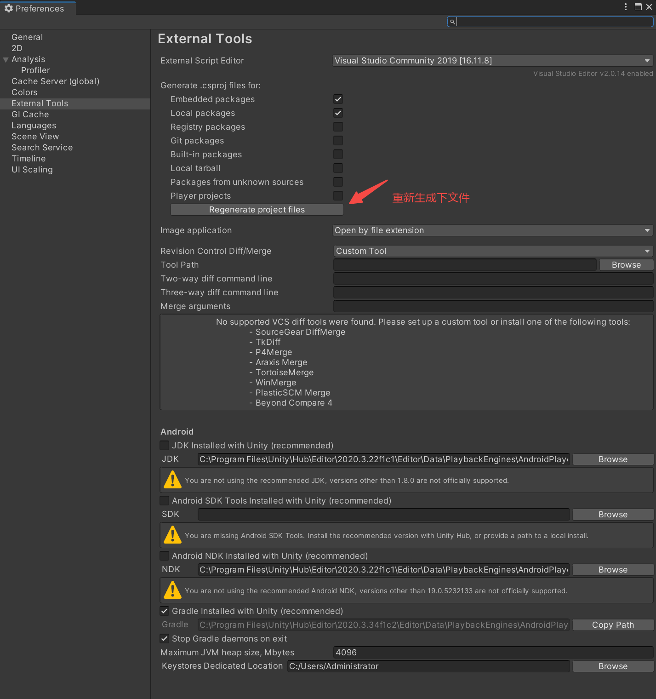656x699 pixels.
Task: Enable Built-in packages checkbox
Action: 338,155
